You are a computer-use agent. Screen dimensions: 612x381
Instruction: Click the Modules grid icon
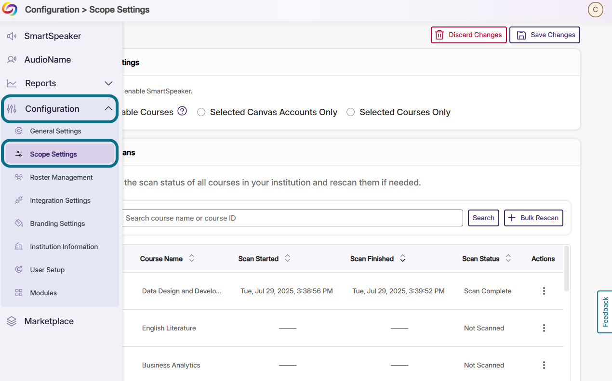point(19,293)
